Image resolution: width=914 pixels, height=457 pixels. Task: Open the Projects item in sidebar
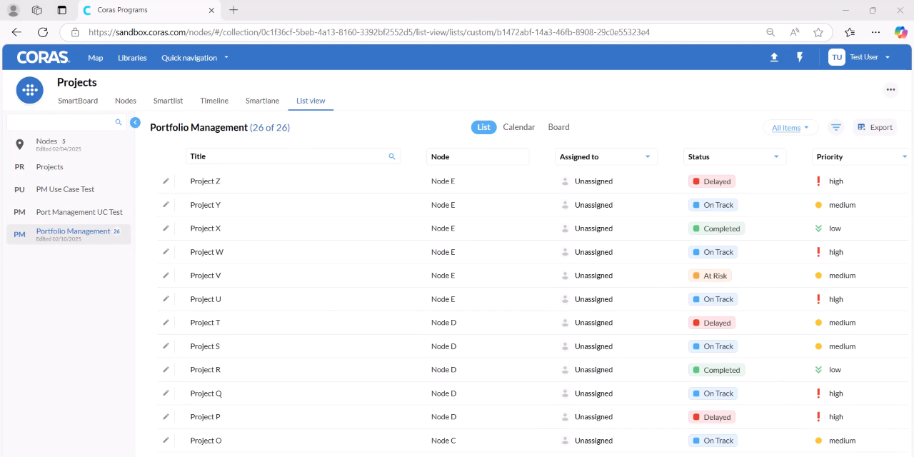69,166
